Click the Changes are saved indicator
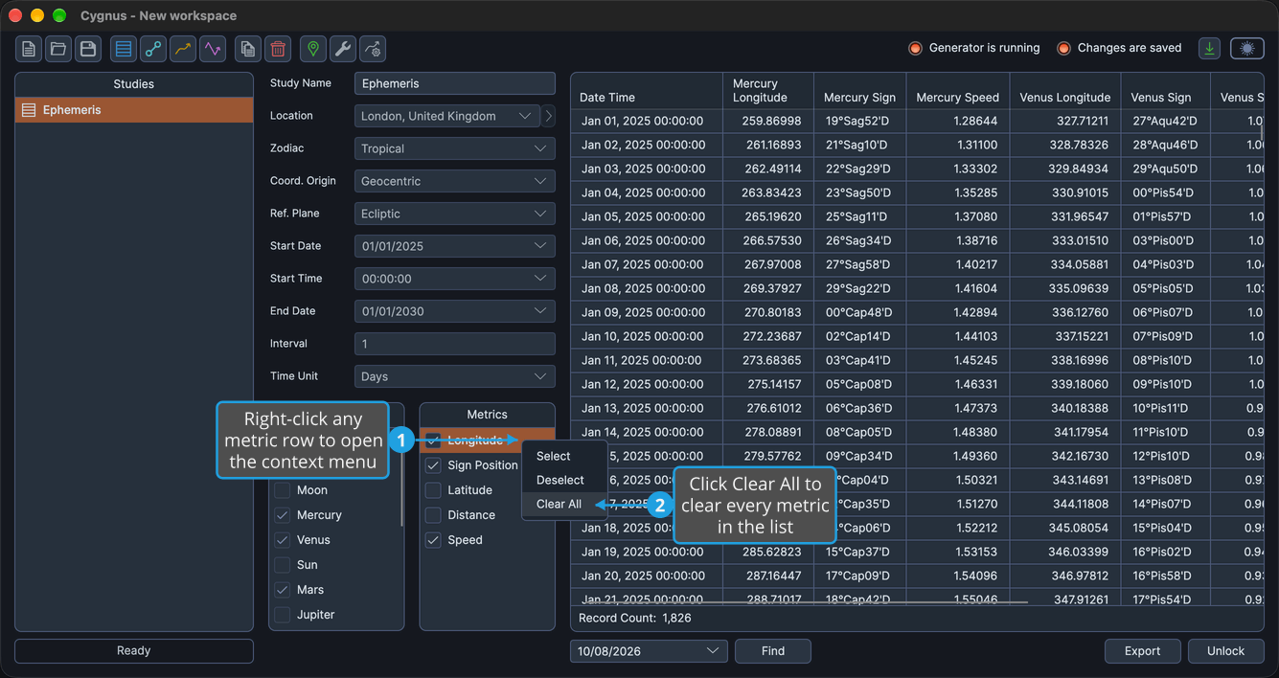This screenshot has height=678, width=1279. point(1119,48)
